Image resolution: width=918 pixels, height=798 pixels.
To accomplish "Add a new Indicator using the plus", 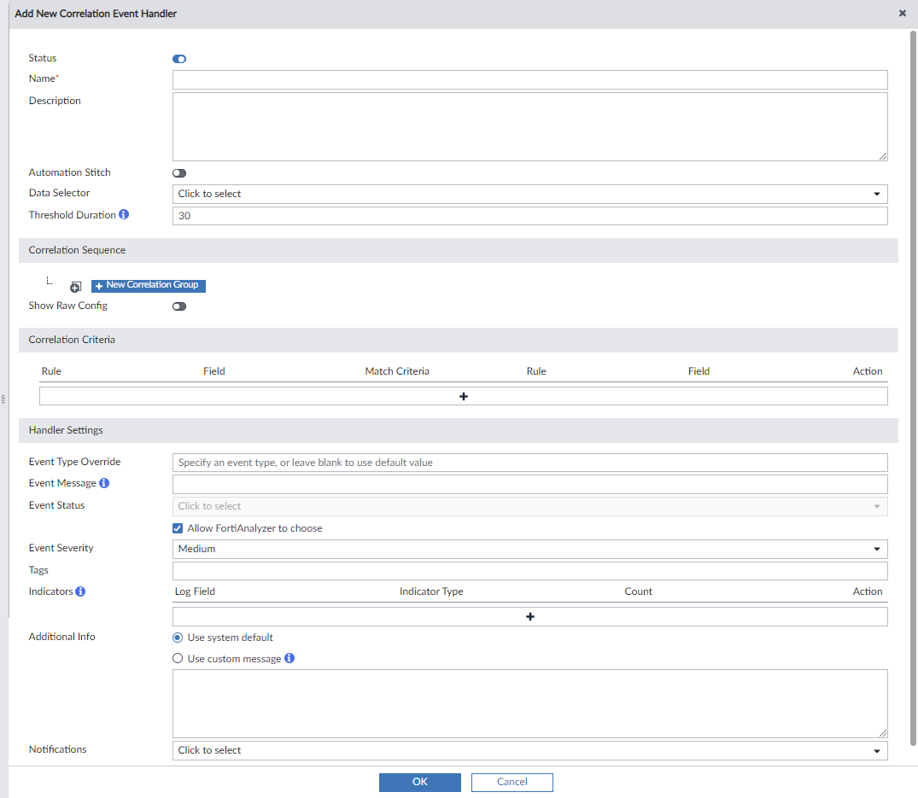I will point(530,615).
